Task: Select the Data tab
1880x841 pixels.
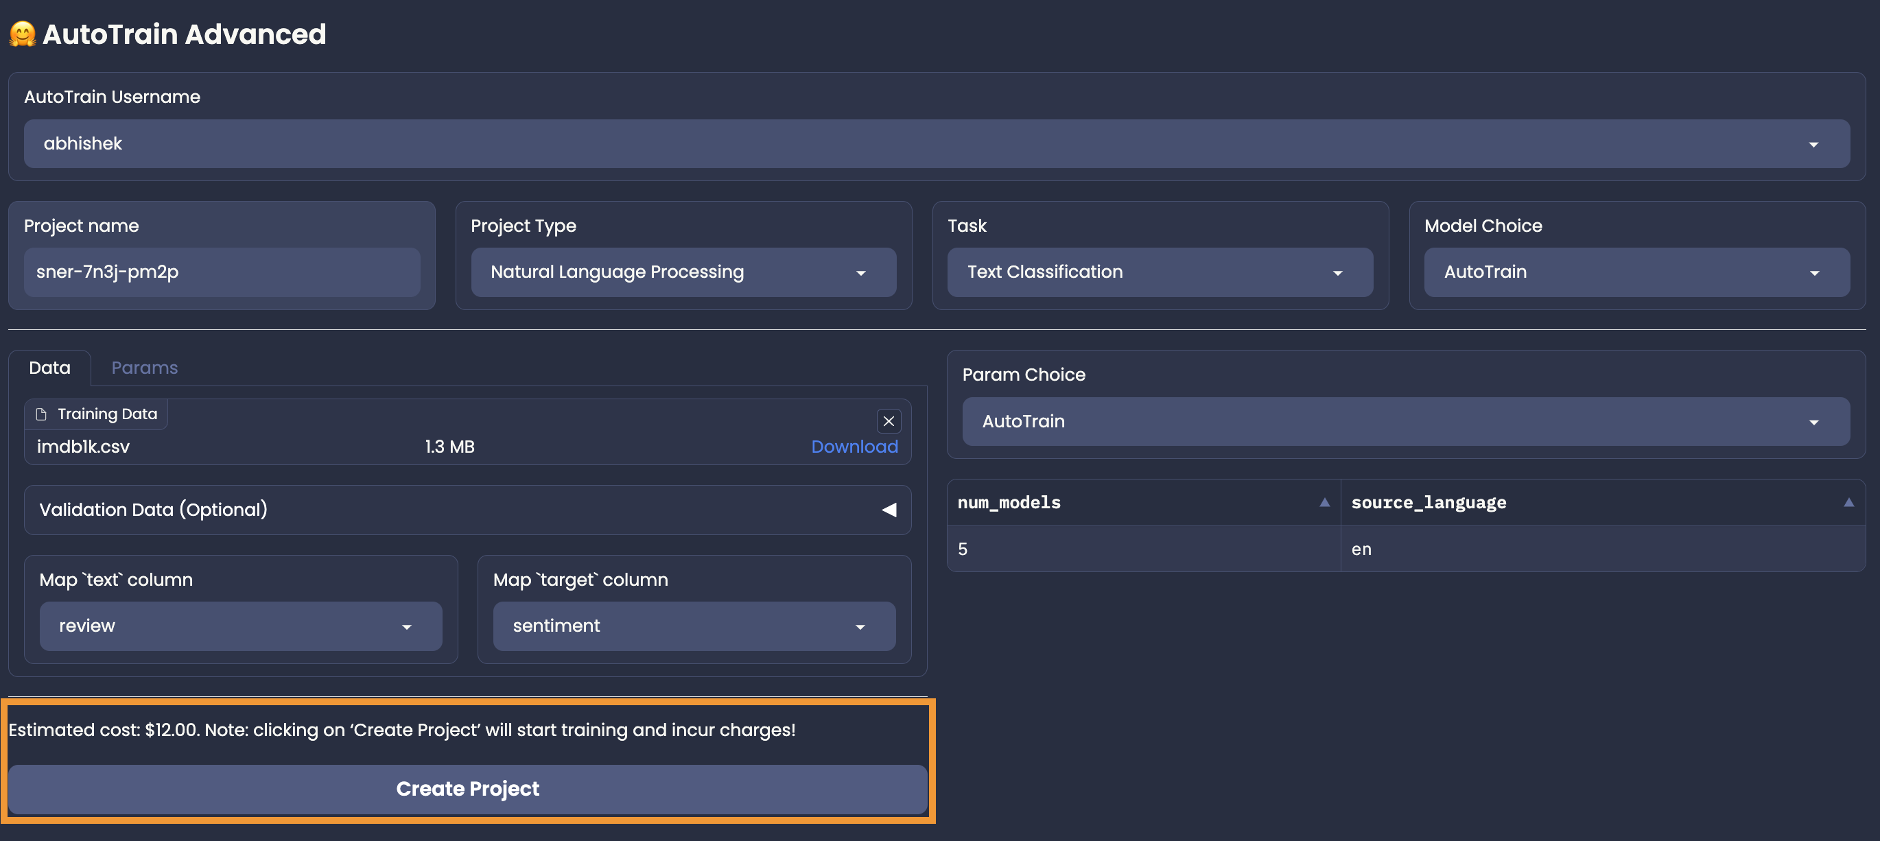Action: 49,368
